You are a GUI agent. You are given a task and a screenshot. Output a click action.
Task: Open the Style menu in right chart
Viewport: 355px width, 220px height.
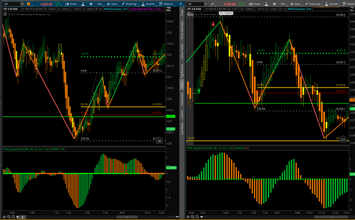[x=296, y=4]
